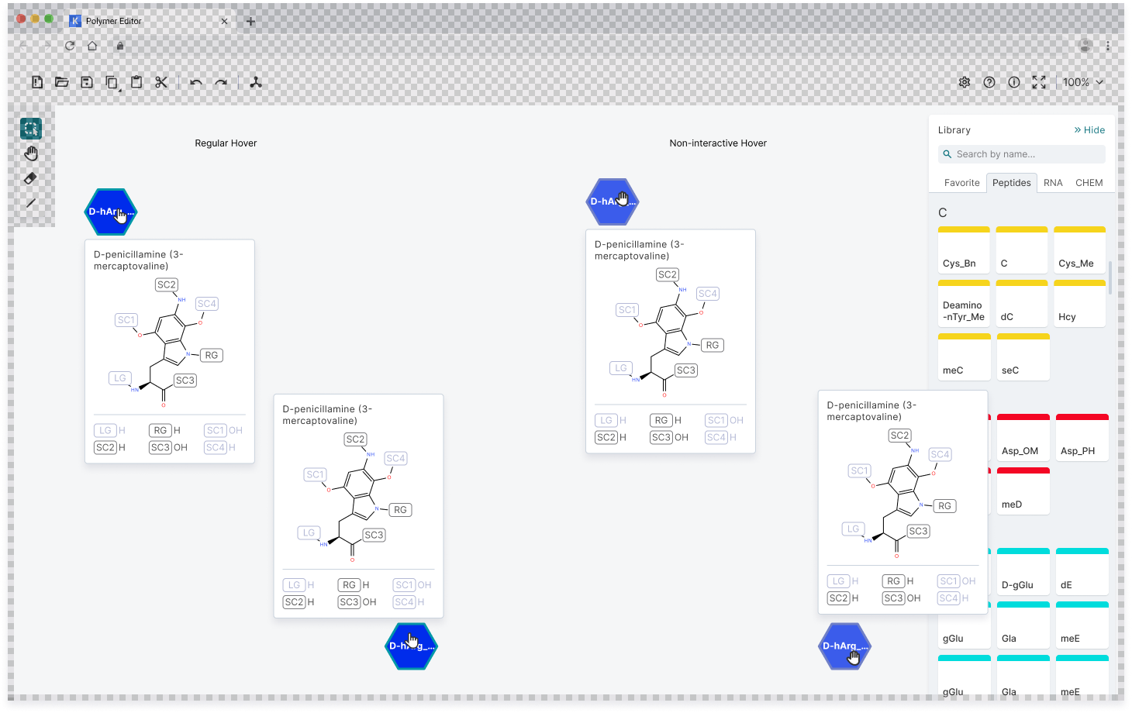The height and width of the screenshot is (713, 1132).
Task: Click the structure layout icon in the toolbar
Action: point(256,82)
